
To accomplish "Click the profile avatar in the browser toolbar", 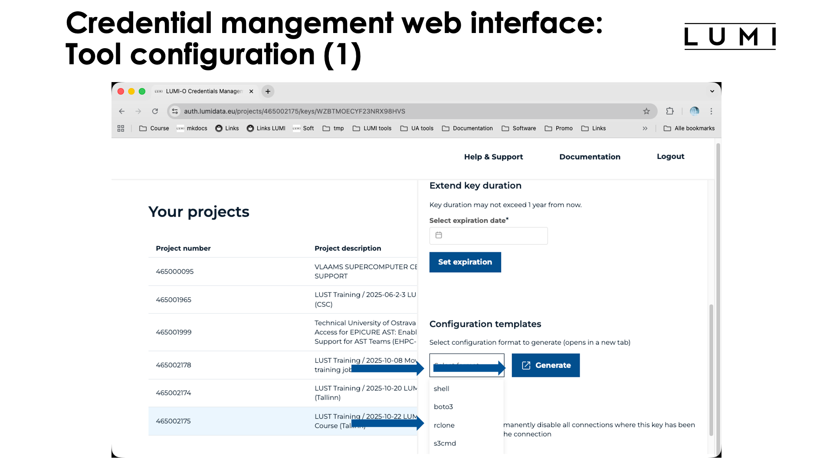I will pyautogui.click(x=694, y=111).
